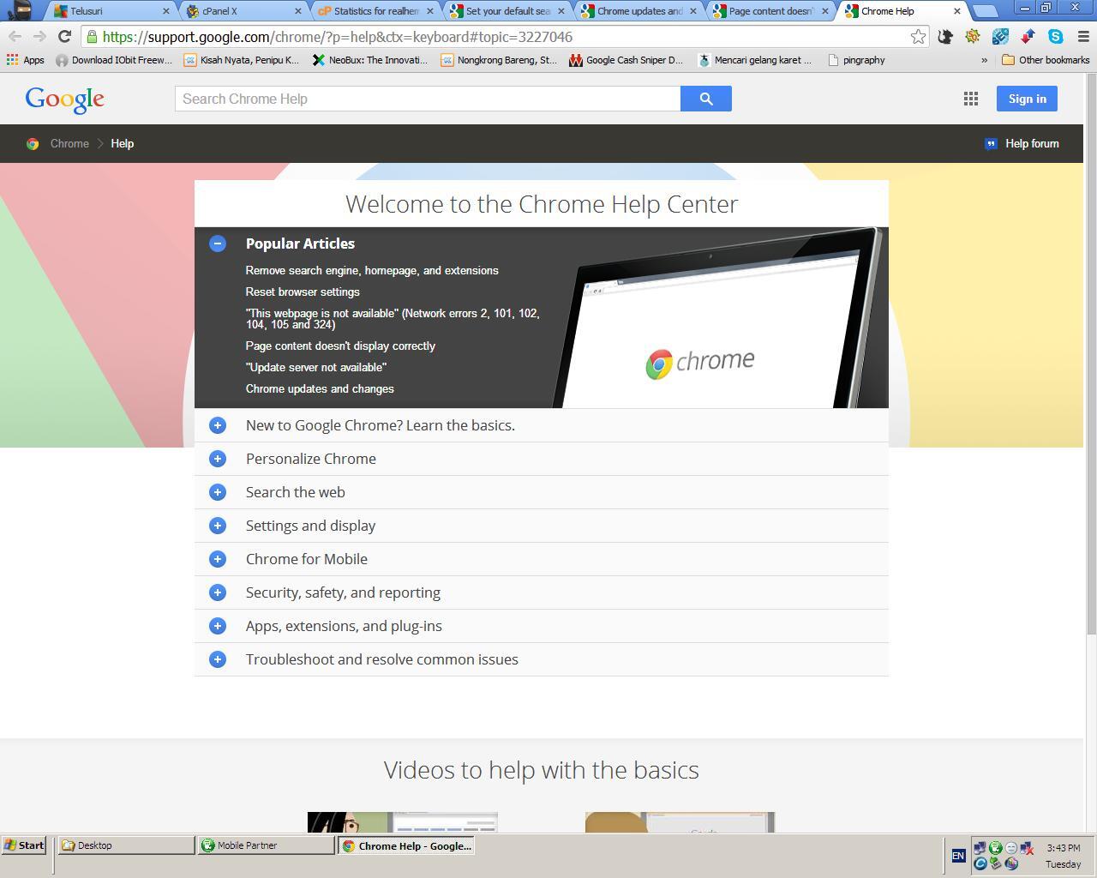Open Chrome updates and changes article
Image resolution: width=1097 pixels, height=878 pixels.
[x=320, y=388]
